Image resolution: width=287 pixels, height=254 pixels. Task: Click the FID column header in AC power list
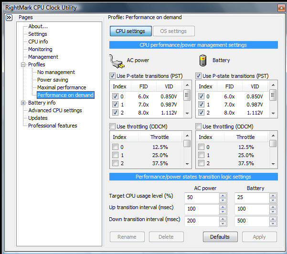coord(143,86)
